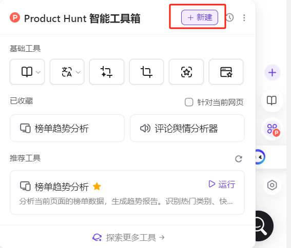The image size is (291, 248).
Task: Open the saved 评论舆情分析器 tool
Action: tap(187, 128)
